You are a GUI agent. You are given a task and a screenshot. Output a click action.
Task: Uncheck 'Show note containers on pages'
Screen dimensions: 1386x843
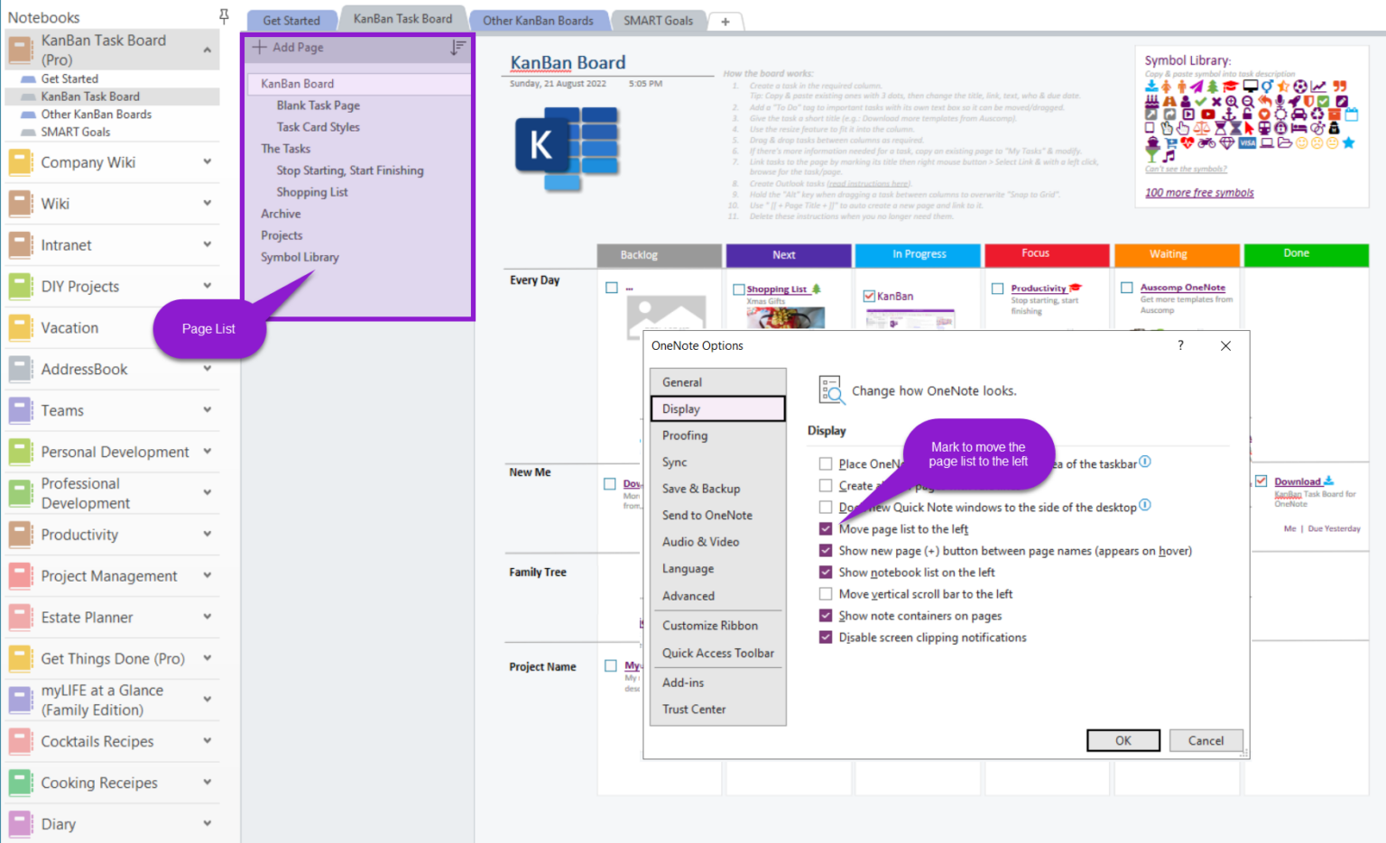click(x=826, y=615)
